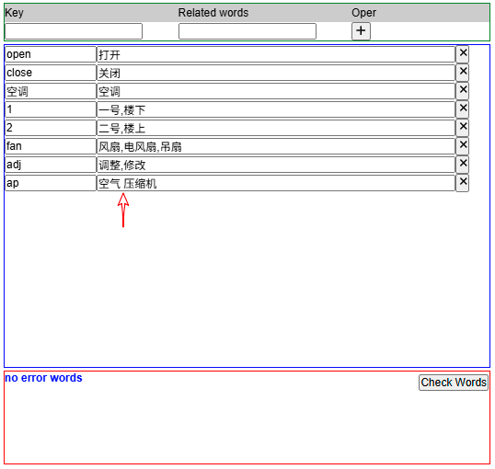Remove the row with key 1
495x469 pixels.
click(463, 109)
